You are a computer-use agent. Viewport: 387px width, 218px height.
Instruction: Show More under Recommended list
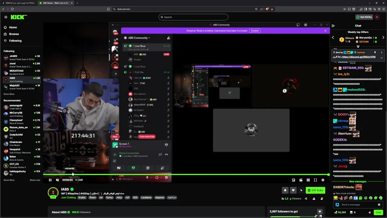point(9,180)
